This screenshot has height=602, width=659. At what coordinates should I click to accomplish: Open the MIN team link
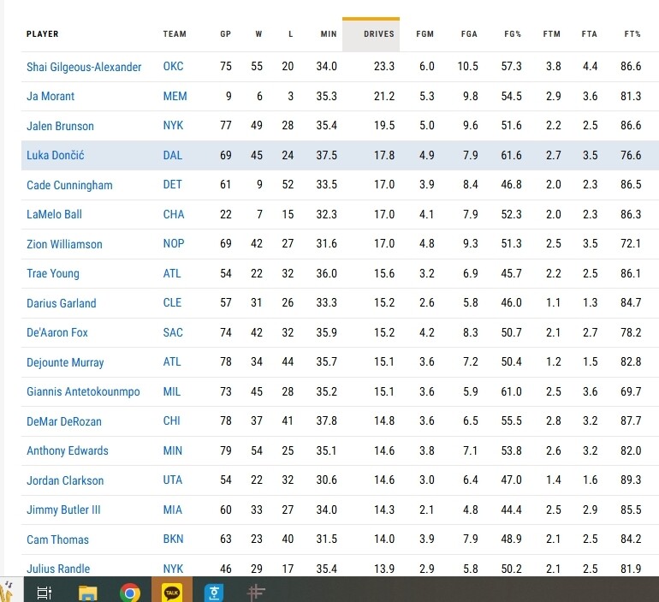pyautogui.click(x=173, y=450)
